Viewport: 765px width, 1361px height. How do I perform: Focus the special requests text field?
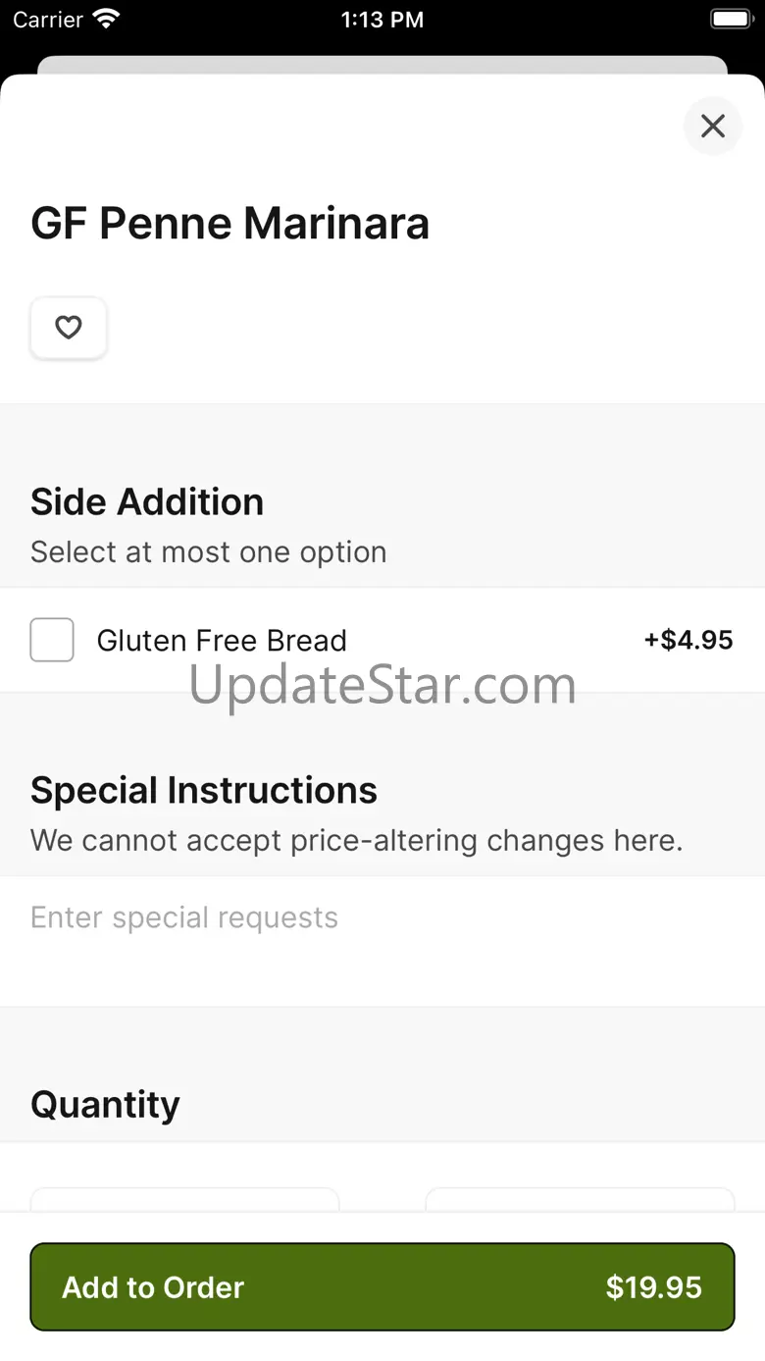click(x=382, y=918)
